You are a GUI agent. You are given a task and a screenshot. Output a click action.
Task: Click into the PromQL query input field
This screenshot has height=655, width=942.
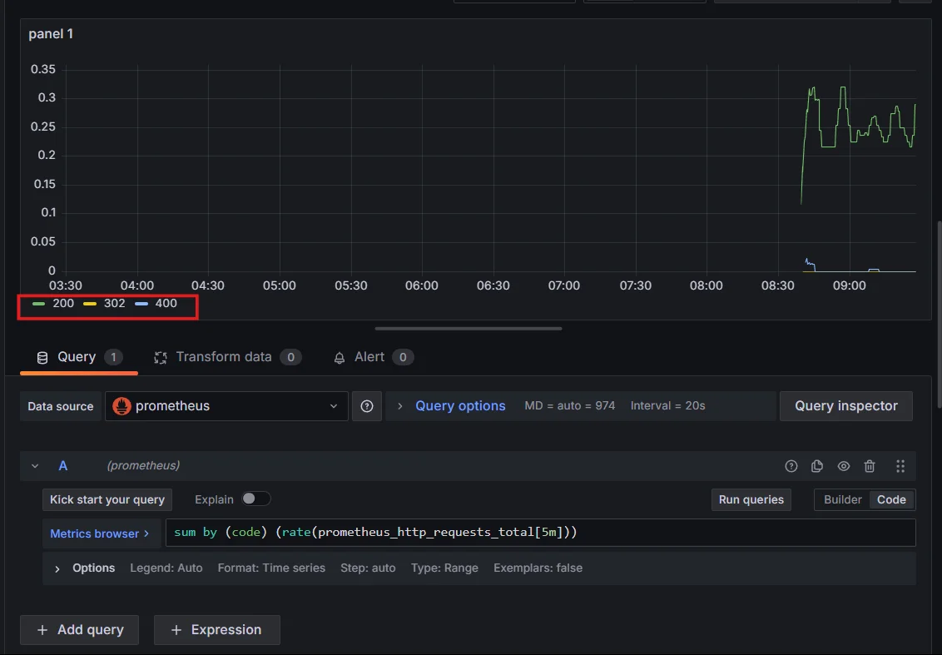coord(541,533)
